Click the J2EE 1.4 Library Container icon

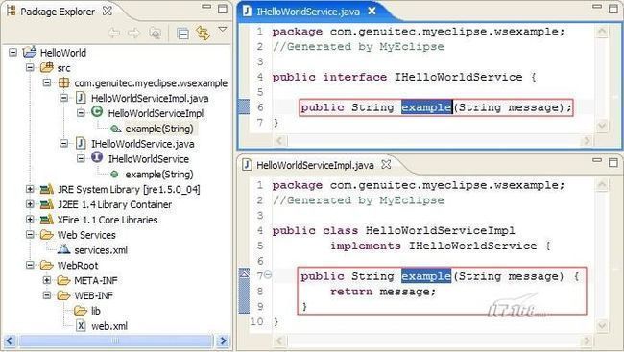point(47,204)
